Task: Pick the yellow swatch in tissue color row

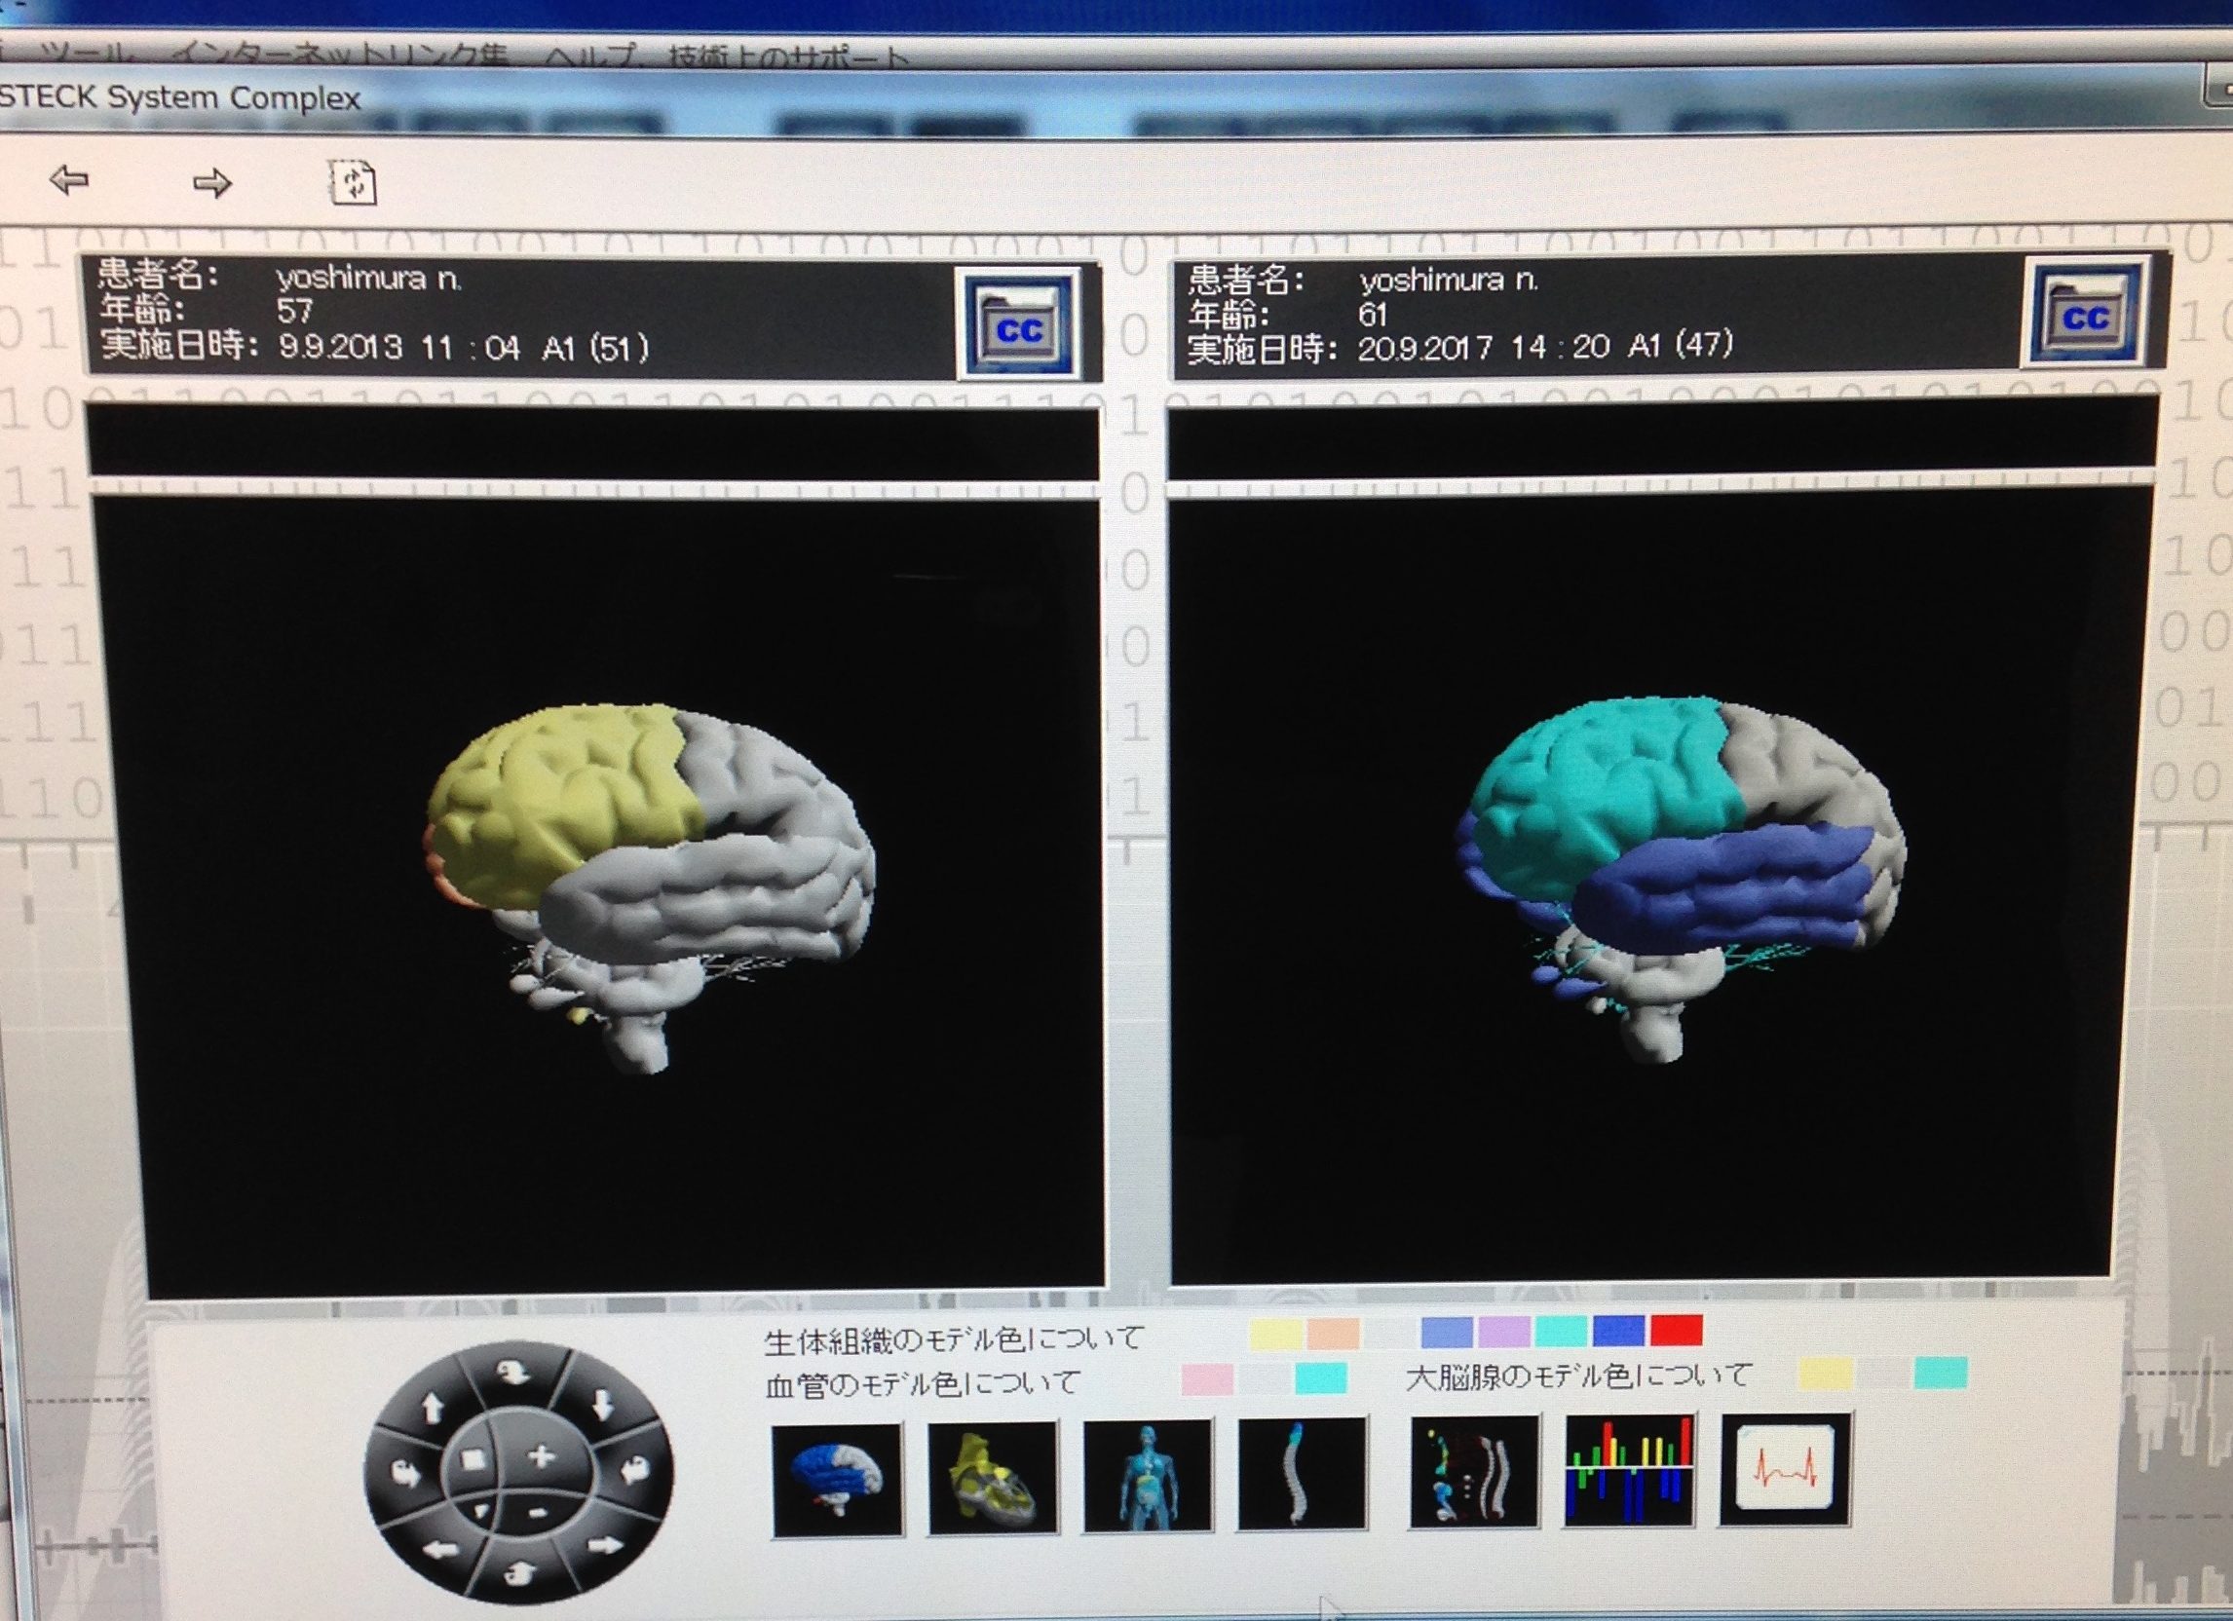Action: click(1275, 1335)
